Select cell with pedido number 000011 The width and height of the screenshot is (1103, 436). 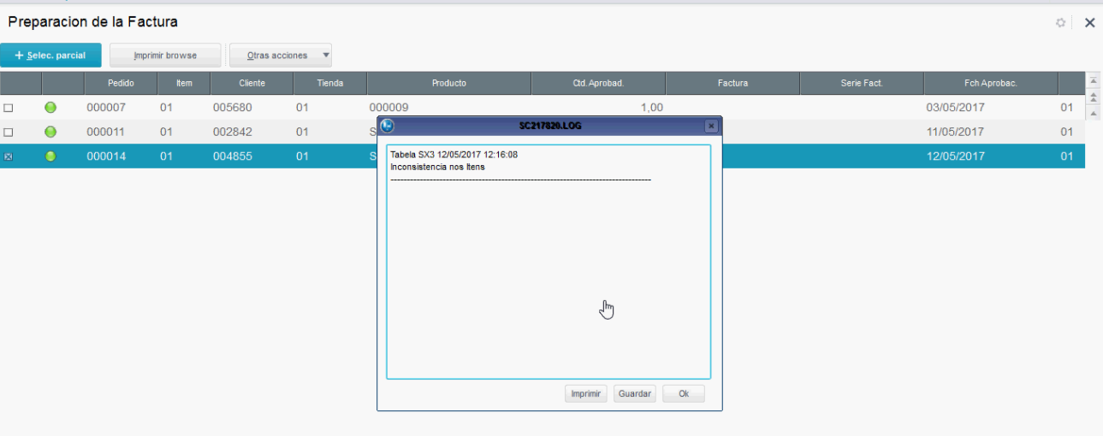click(106, 132)
